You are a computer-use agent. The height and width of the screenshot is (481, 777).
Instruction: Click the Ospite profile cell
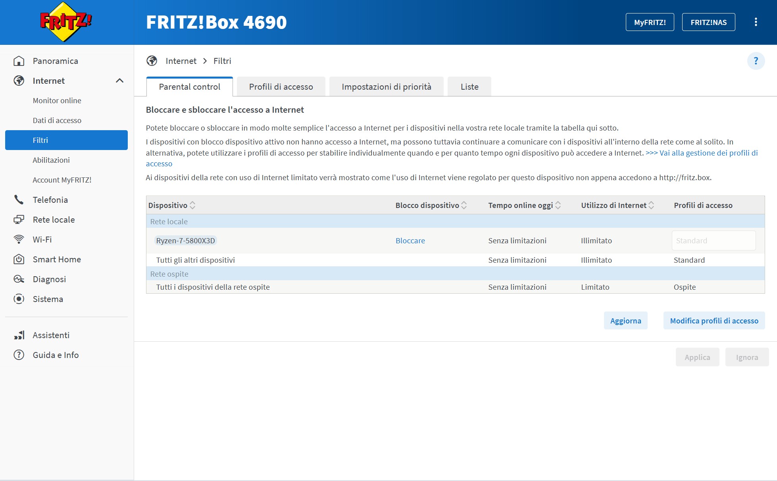[685, 287]
